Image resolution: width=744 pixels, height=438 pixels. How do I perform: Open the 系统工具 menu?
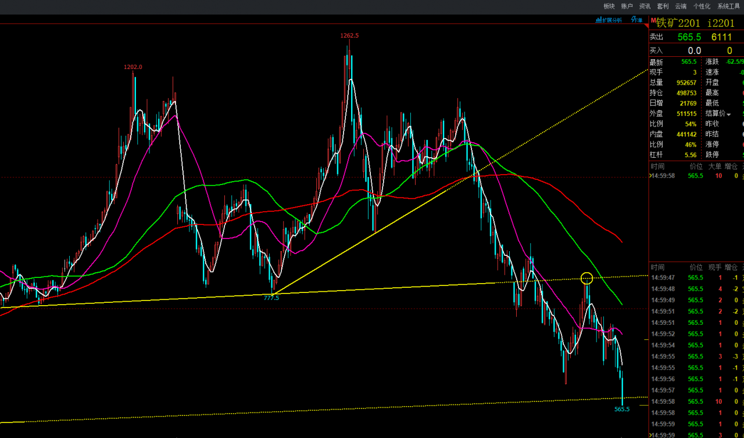coord(728,6)
